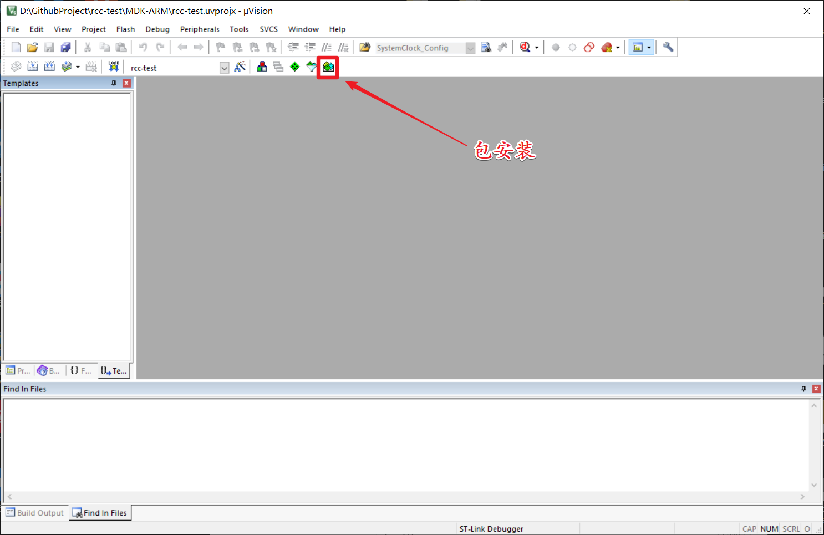Translate the current file via build toolbar

[16, 67]
